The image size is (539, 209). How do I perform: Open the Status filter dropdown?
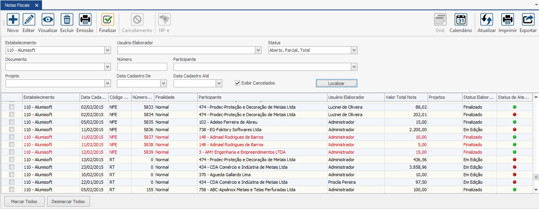(354, 50)
